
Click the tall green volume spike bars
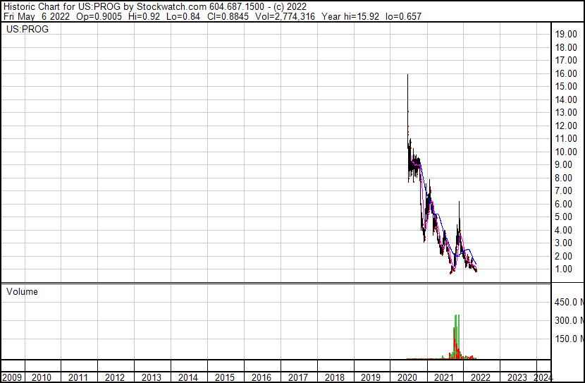point(457,336)
